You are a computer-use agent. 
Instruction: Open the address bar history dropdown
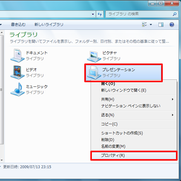pyautogui.click(x=93, y=14)
